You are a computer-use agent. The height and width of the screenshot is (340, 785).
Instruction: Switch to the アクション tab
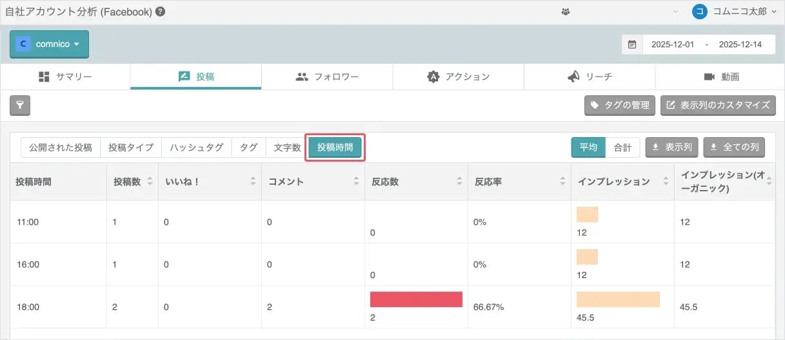(x=458, y=77)
